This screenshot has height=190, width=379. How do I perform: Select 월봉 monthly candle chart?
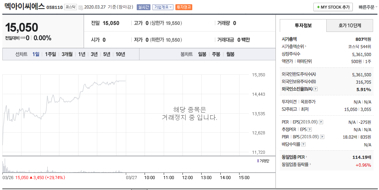pos(230,54)
